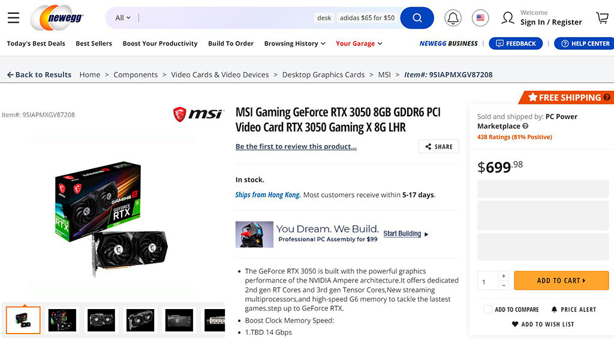Set a Price Alert

[x=574, y=309]
